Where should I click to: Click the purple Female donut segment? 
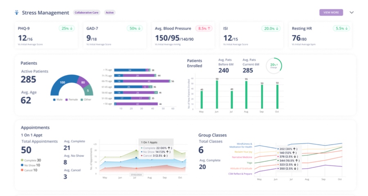coord(83,82)
